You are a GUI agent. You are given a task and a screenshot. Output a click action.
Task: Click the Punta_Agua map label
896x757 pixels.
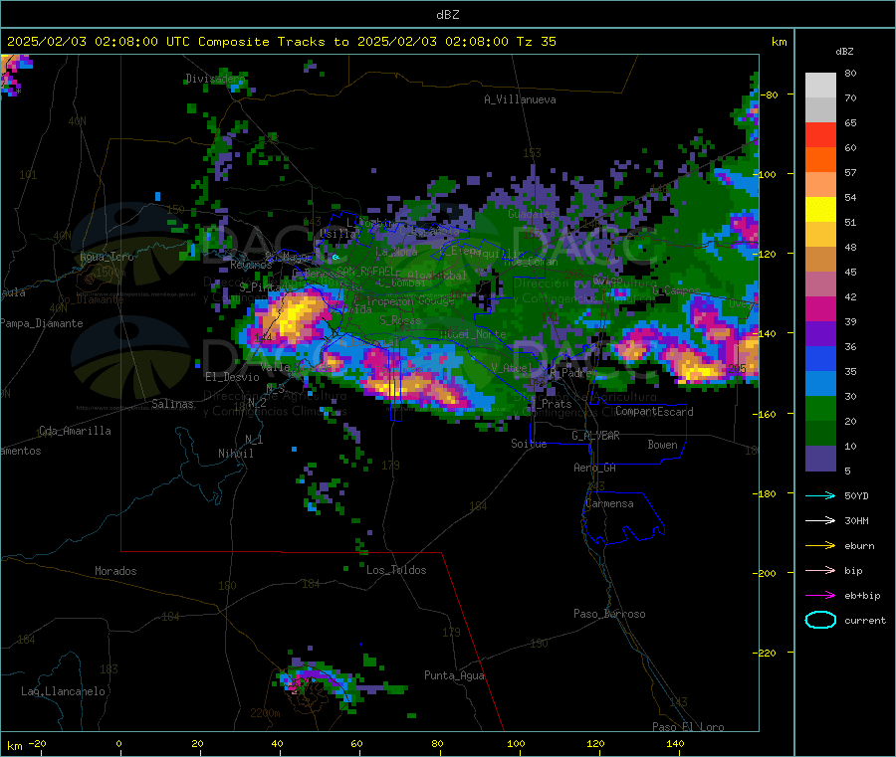[x=454, y=675]
